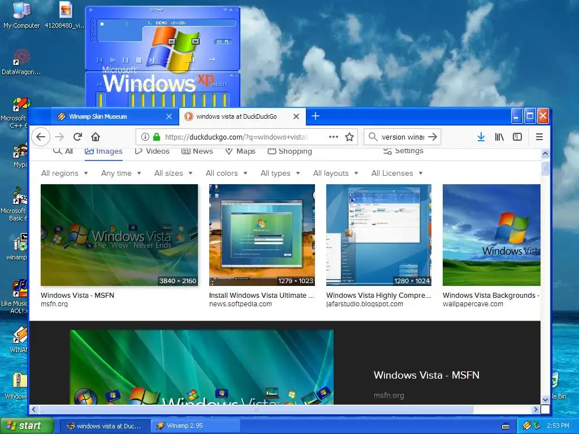The width and height of the screenshot is (579, 434).
Task: Submit search with arrow button
Action: (x=433, y=137)
